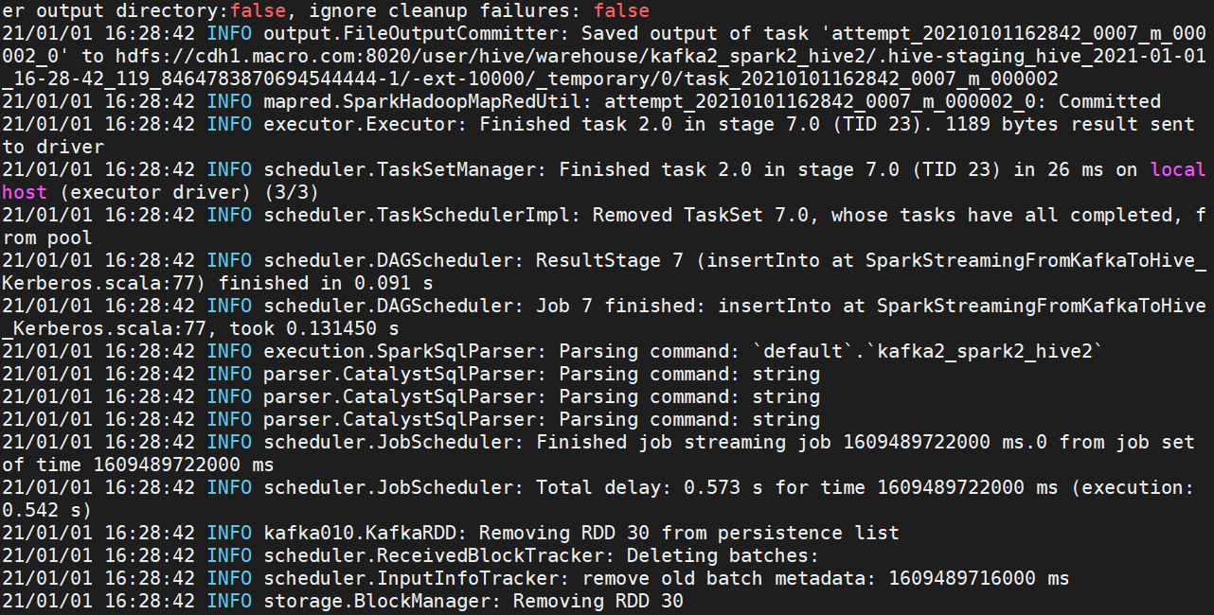This screenshot has width=1214, height=615.
Task: Click the red 'false' after 'ignore cleanup failures'
Action: pyautogui.click(x=622, y=10)
